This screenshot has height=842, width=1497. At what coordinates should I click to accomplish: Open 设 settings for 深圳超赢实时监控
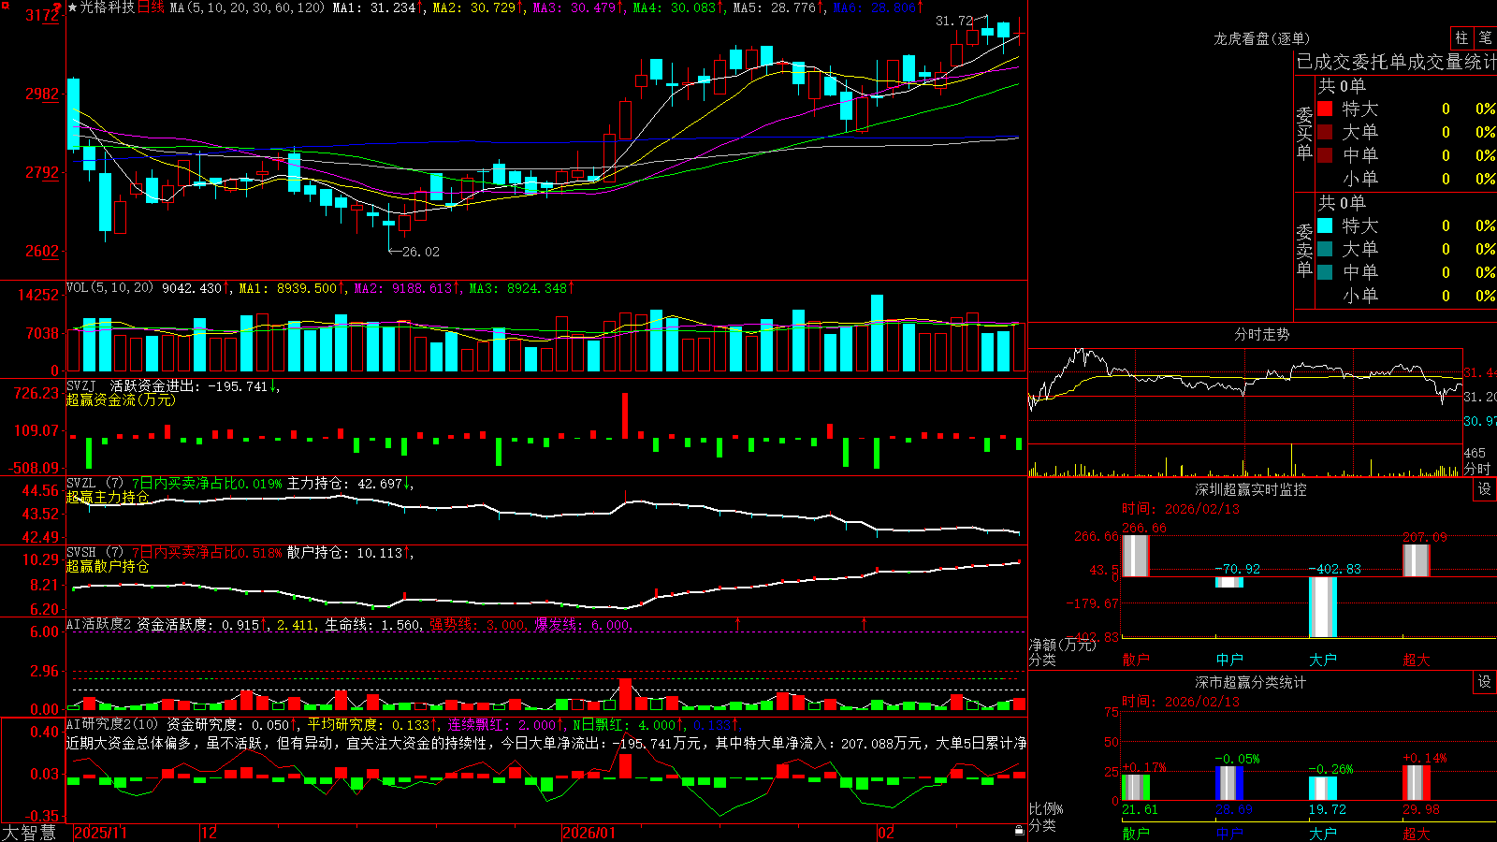1484,489
